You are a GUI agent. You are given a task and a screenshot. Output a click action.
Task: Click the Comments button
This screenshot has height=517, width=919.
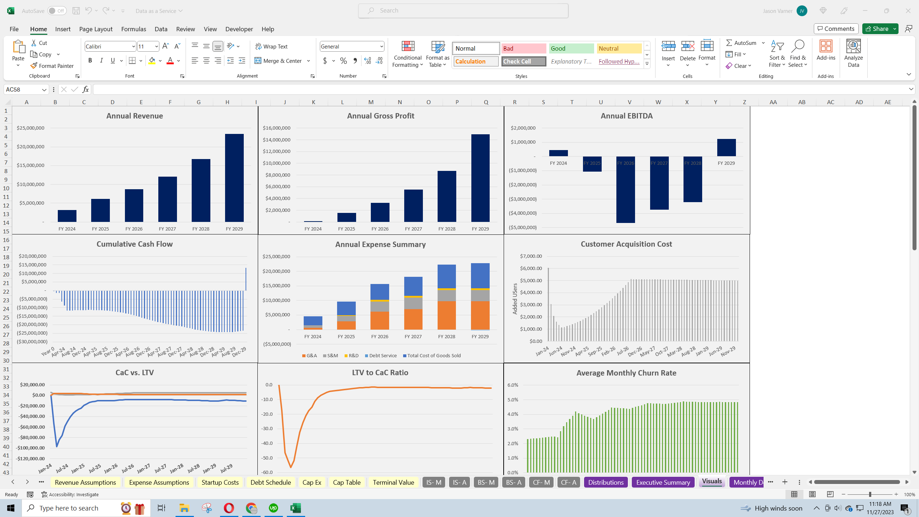click(x=836, y=28)
